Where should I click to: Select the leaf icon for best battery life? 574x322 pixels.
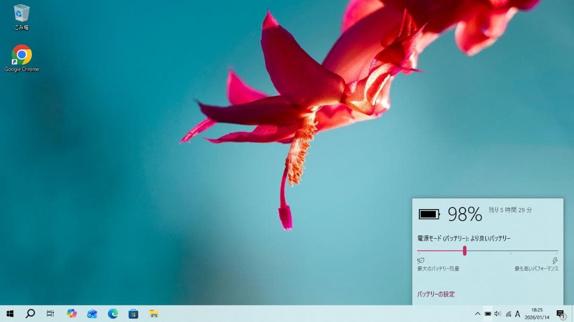point(419,260)
